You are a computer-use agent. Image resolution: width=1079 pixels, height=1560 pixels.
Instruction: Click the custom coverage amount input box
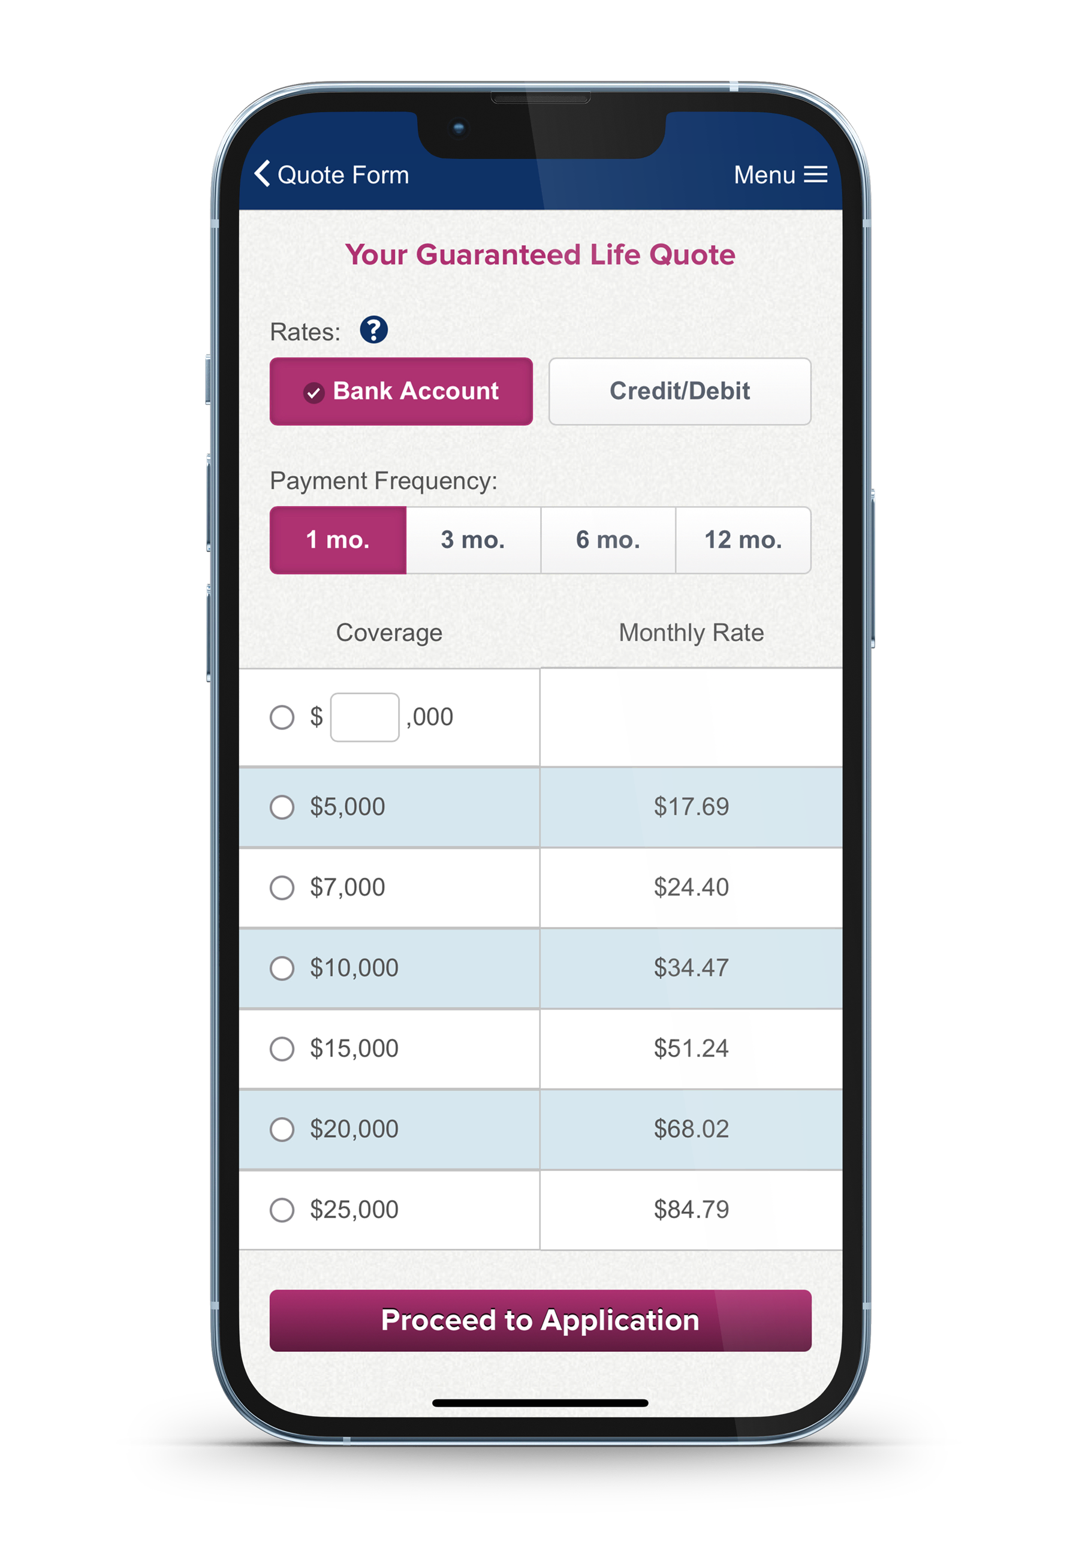pyautogui.click(x=364, y=717)
